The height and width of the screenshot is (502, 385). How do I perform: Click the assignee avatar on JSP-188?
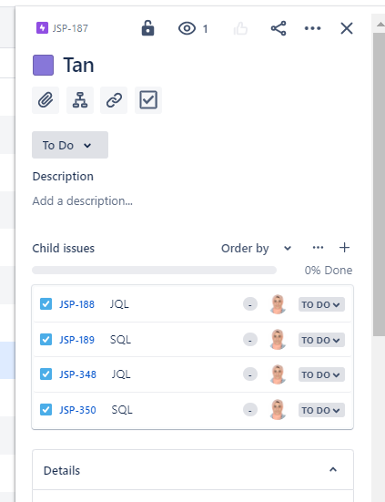pyautogui.click(x=278, y=304)
